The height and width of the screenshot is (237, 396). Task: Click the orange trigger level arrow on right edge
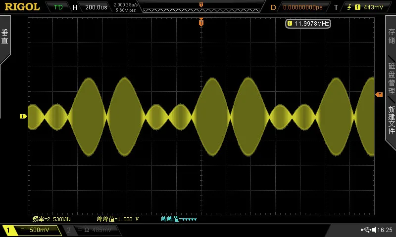pos(379,94)
